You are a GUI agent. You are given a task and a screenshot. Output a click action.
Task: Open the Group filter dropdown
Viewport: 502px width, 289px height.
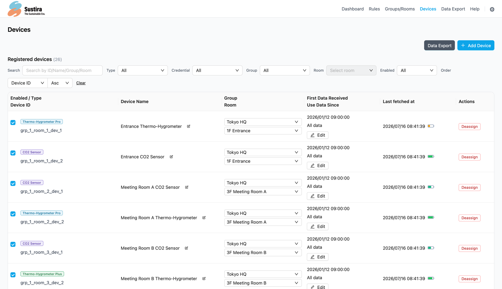tap(285, 70)
